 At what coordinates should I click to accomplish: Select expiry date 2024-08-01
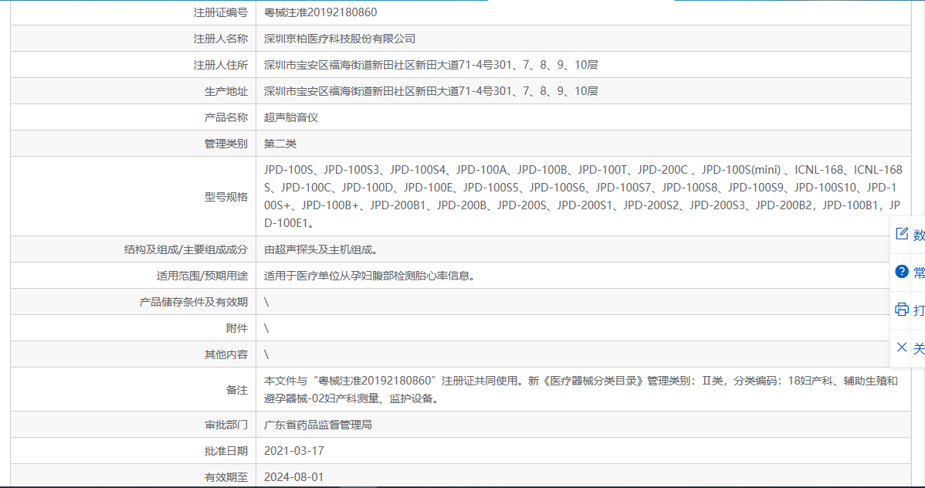click(293, 476)
